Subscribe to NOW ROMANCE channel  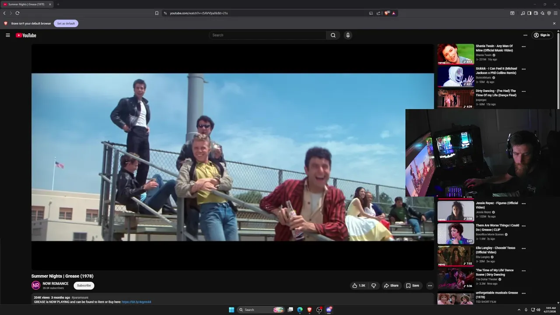pyautogui.click(x=84, y=286)
